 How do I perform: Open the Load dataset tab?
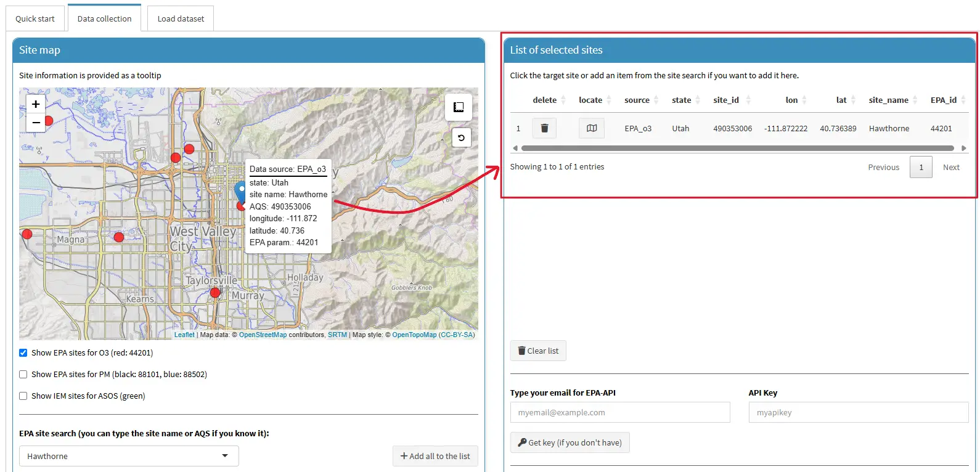tap(181, 18)
